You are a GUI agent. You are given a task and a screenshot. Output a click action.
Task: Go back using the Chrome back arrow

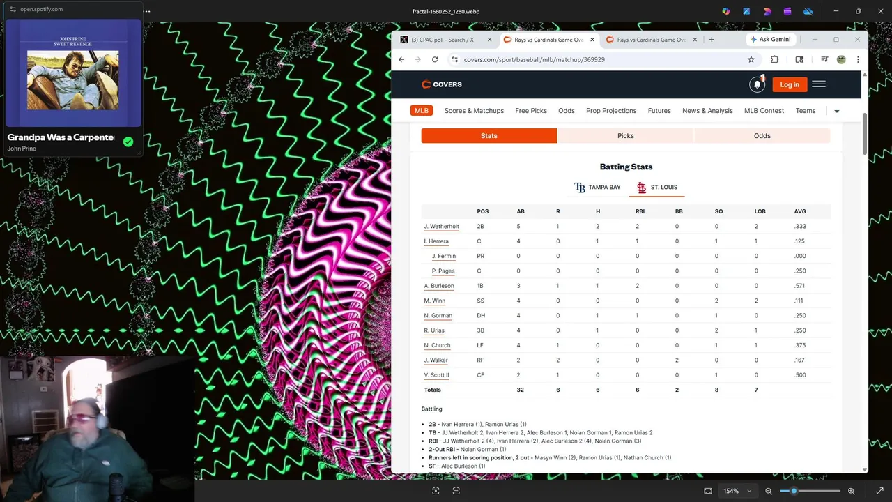pos(401,59)
